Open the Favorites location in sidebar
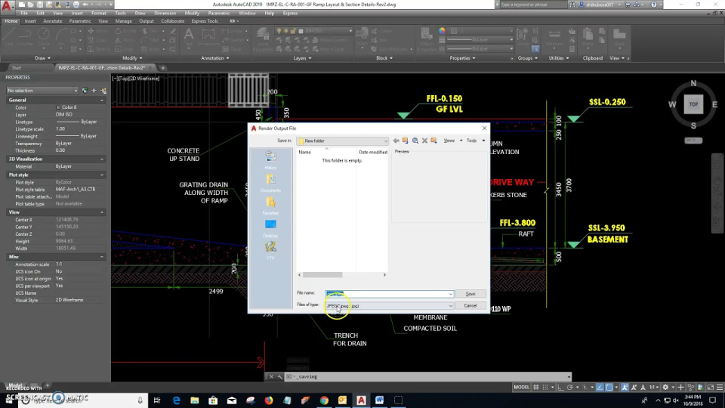725x408 pixels. point(270,206)
